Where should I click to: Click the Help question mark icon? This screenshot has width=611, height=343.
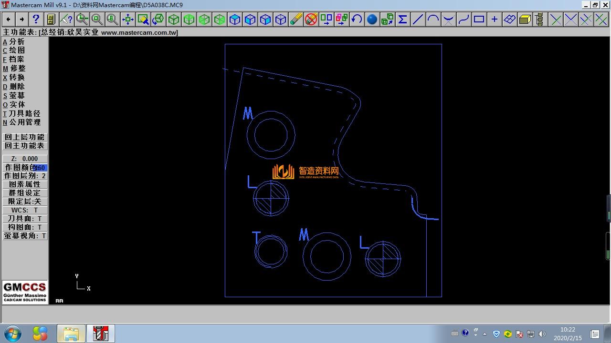point(36,19)
